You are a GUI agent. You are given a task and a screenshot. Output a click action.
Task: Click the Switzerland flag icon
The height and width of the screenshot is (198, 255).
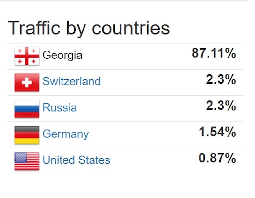pyautogui.click(x=27, y=82)
